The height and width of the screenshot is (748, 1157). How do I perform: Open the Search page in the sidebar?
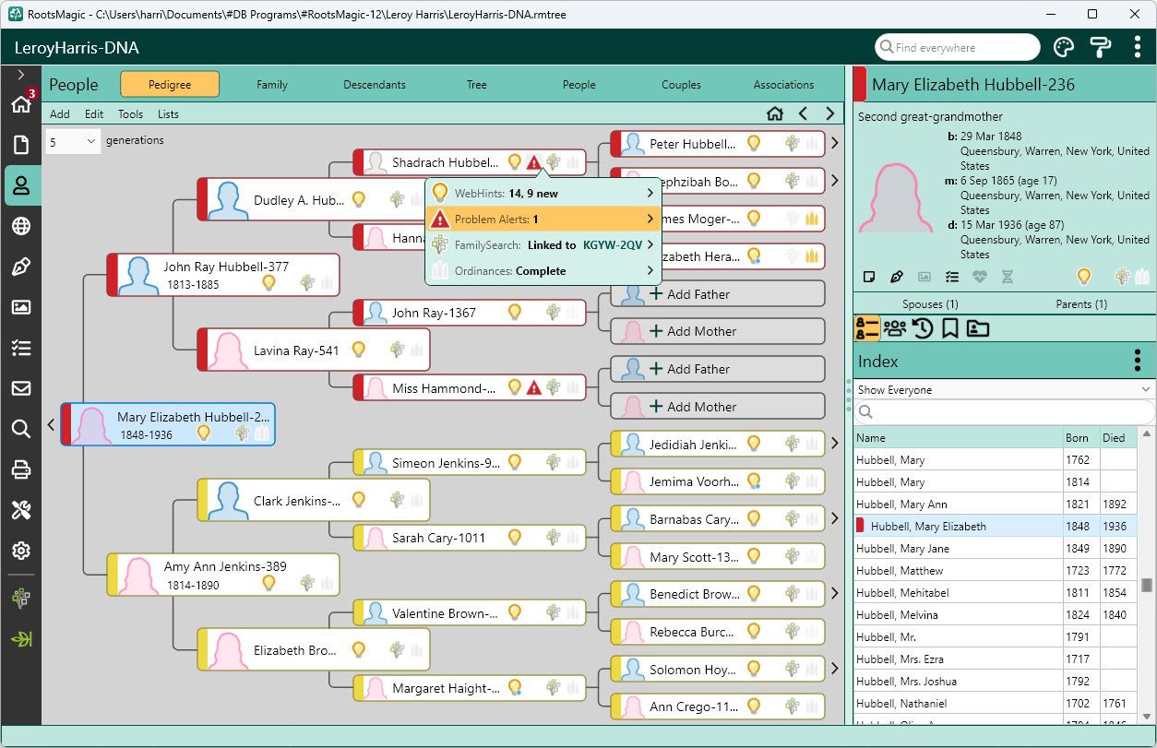tap(21, 429)
